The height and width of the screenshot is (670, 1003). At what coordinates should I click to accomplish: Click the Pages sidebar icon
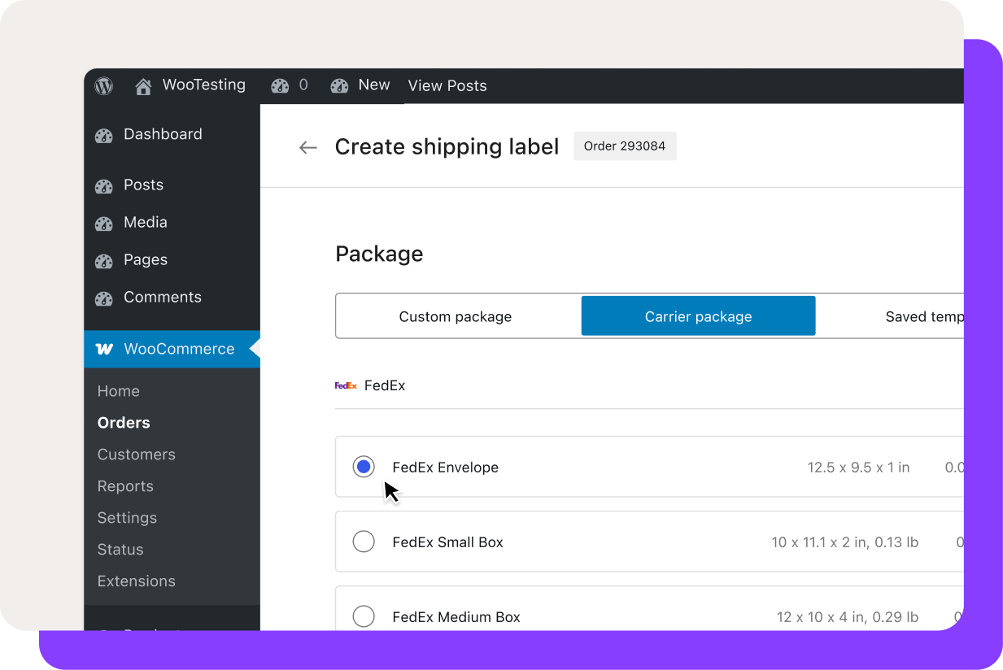pyautogui.click(x=104, y=261)
